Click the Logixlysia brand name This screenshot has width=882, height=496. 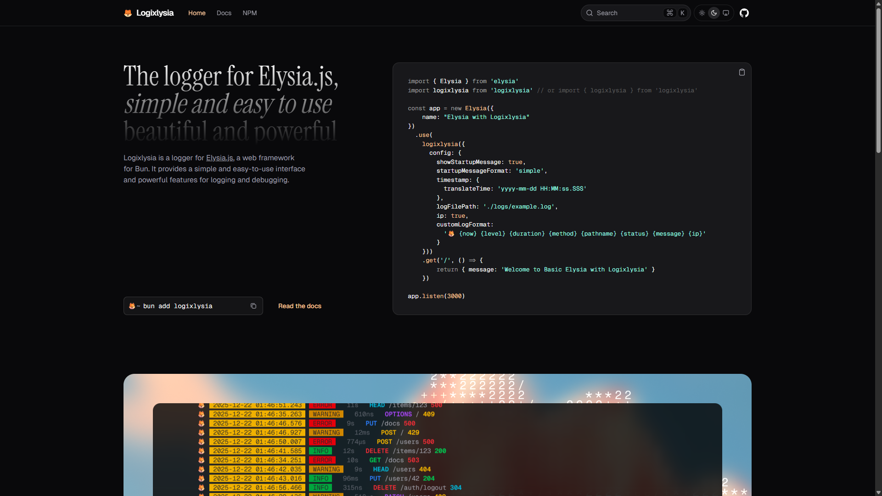pyautogui.click(x=155, y=13)
